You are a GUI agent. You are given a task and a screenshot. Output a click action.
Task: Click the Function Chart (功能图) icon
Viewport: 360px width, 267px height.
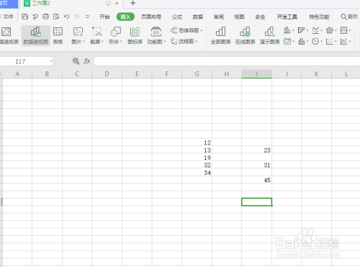point(156,32)
